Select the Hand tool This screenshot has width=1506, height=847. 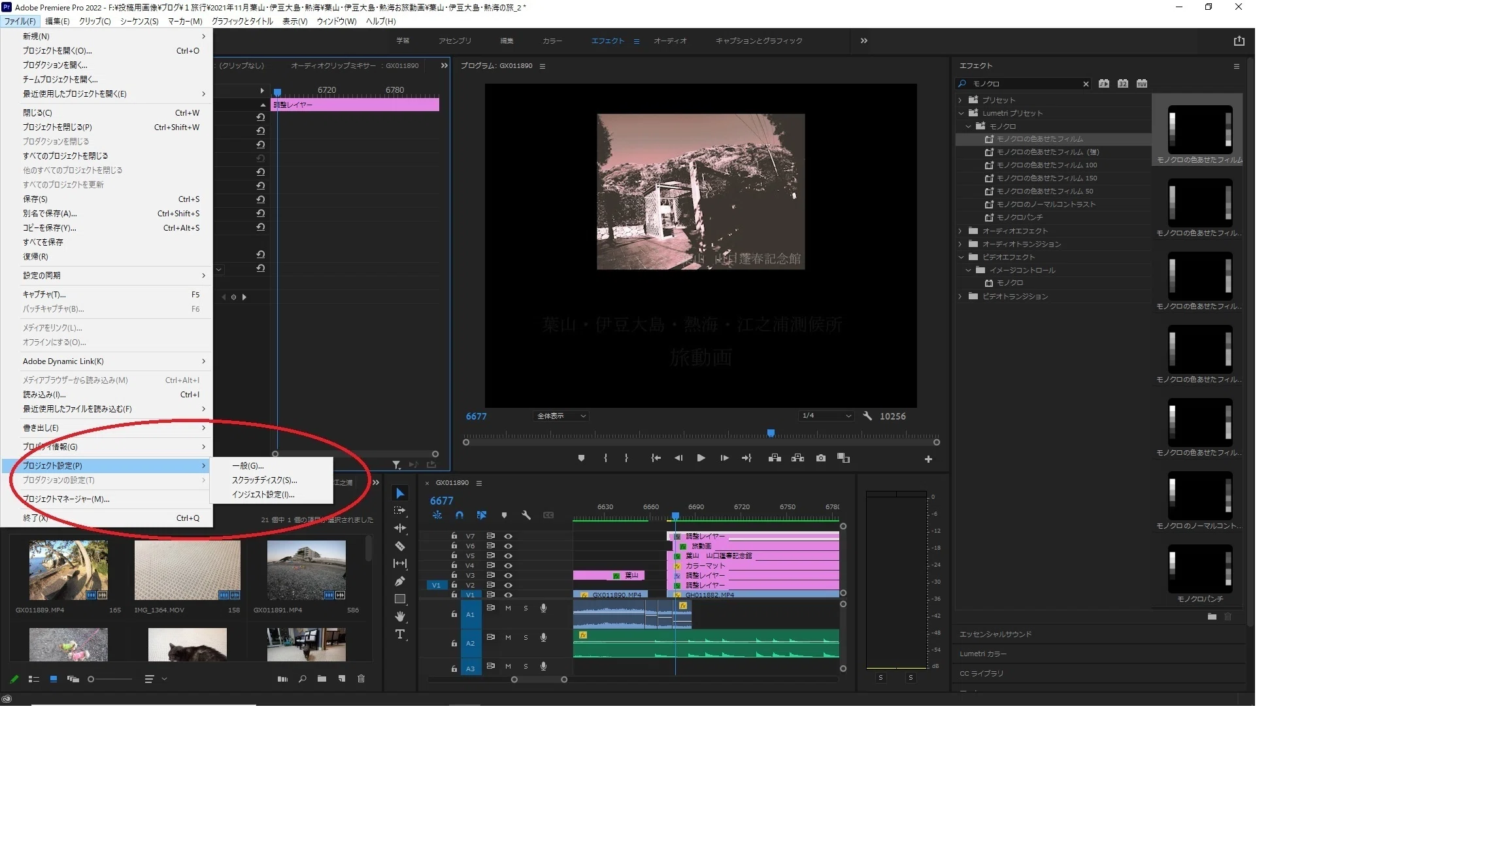pyautogui.click(x=400, y=616)
